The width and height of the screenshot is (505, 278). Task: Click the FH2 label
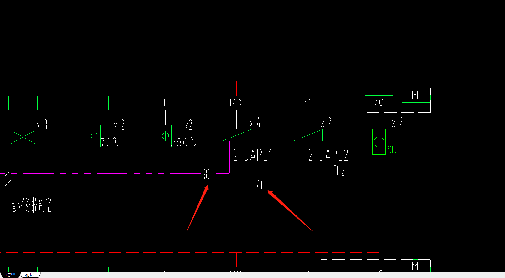[339, 171]
